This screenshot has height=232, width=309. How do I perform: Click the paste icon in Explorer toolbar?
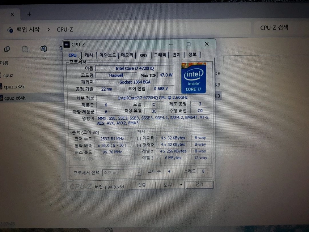25,49
